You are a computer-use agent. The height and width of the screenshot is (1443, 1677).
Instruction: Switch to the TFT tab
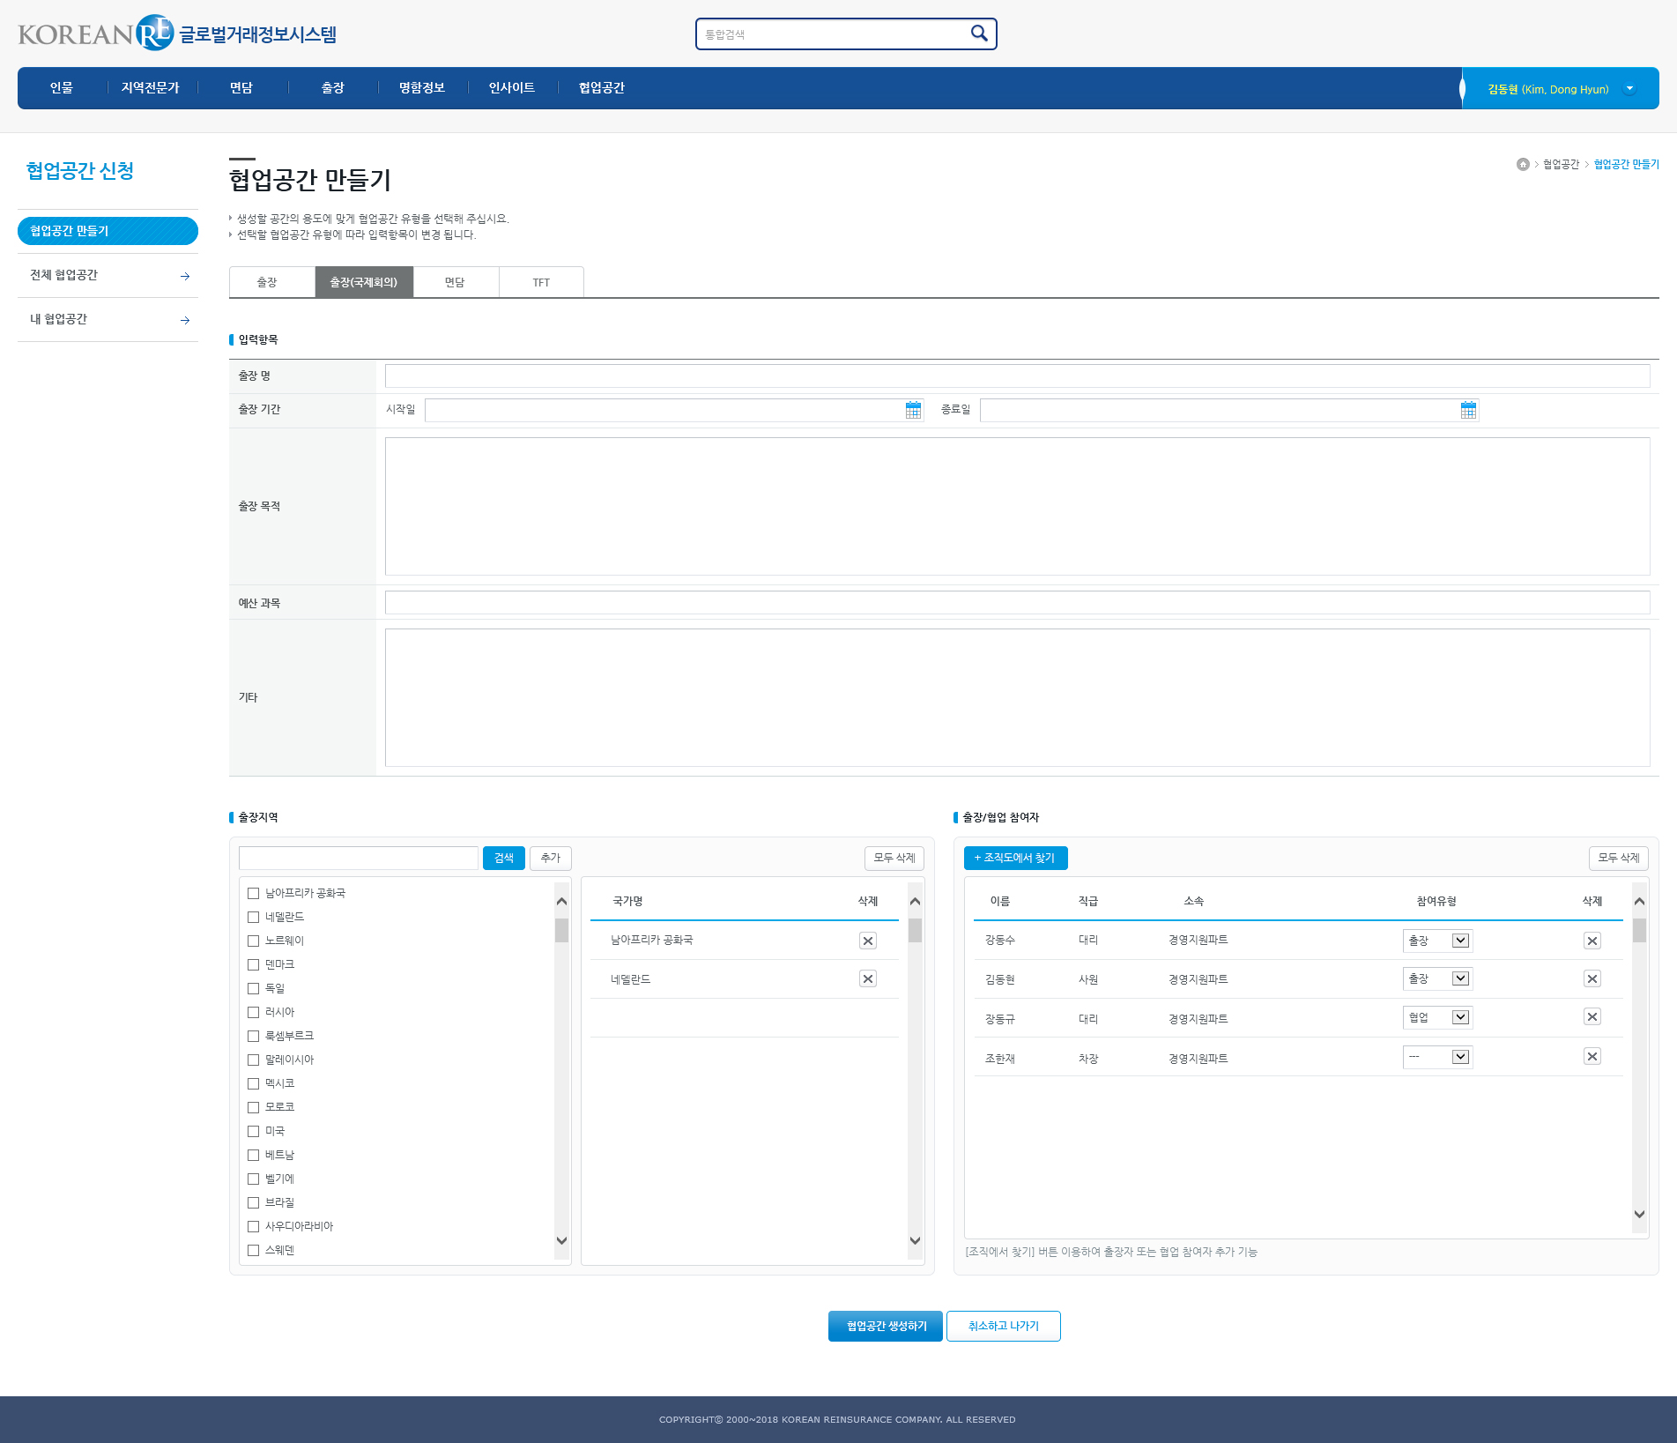tap(541, 283)
